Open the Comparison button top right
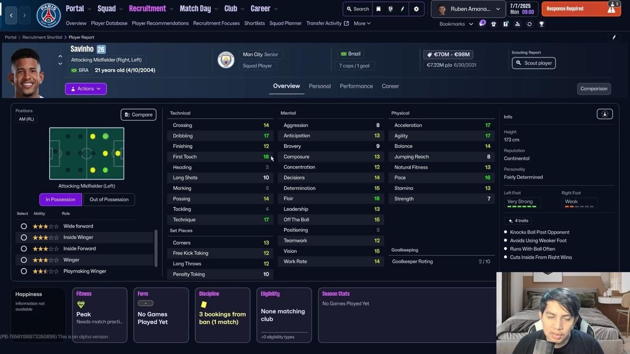The height and width of the screenshot is (354, 630). (594, 89)
